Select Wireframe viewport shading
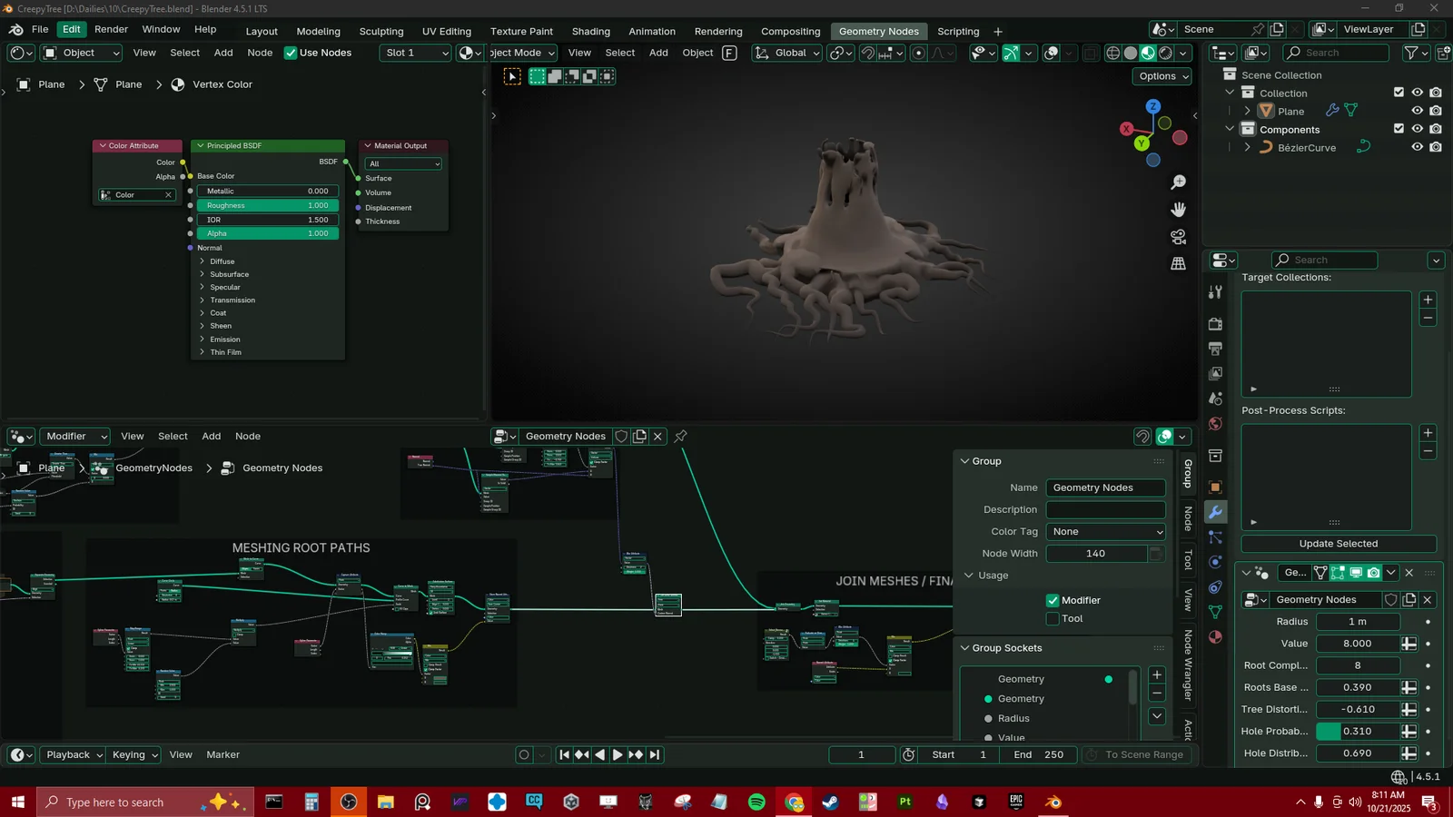1453x817 pixels. click(1112, 53)
